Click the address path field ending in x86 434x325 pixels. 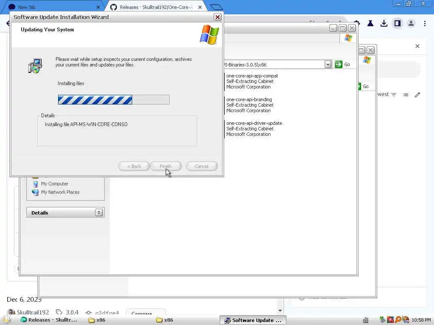pyautogui.click(x=273, y=64)
